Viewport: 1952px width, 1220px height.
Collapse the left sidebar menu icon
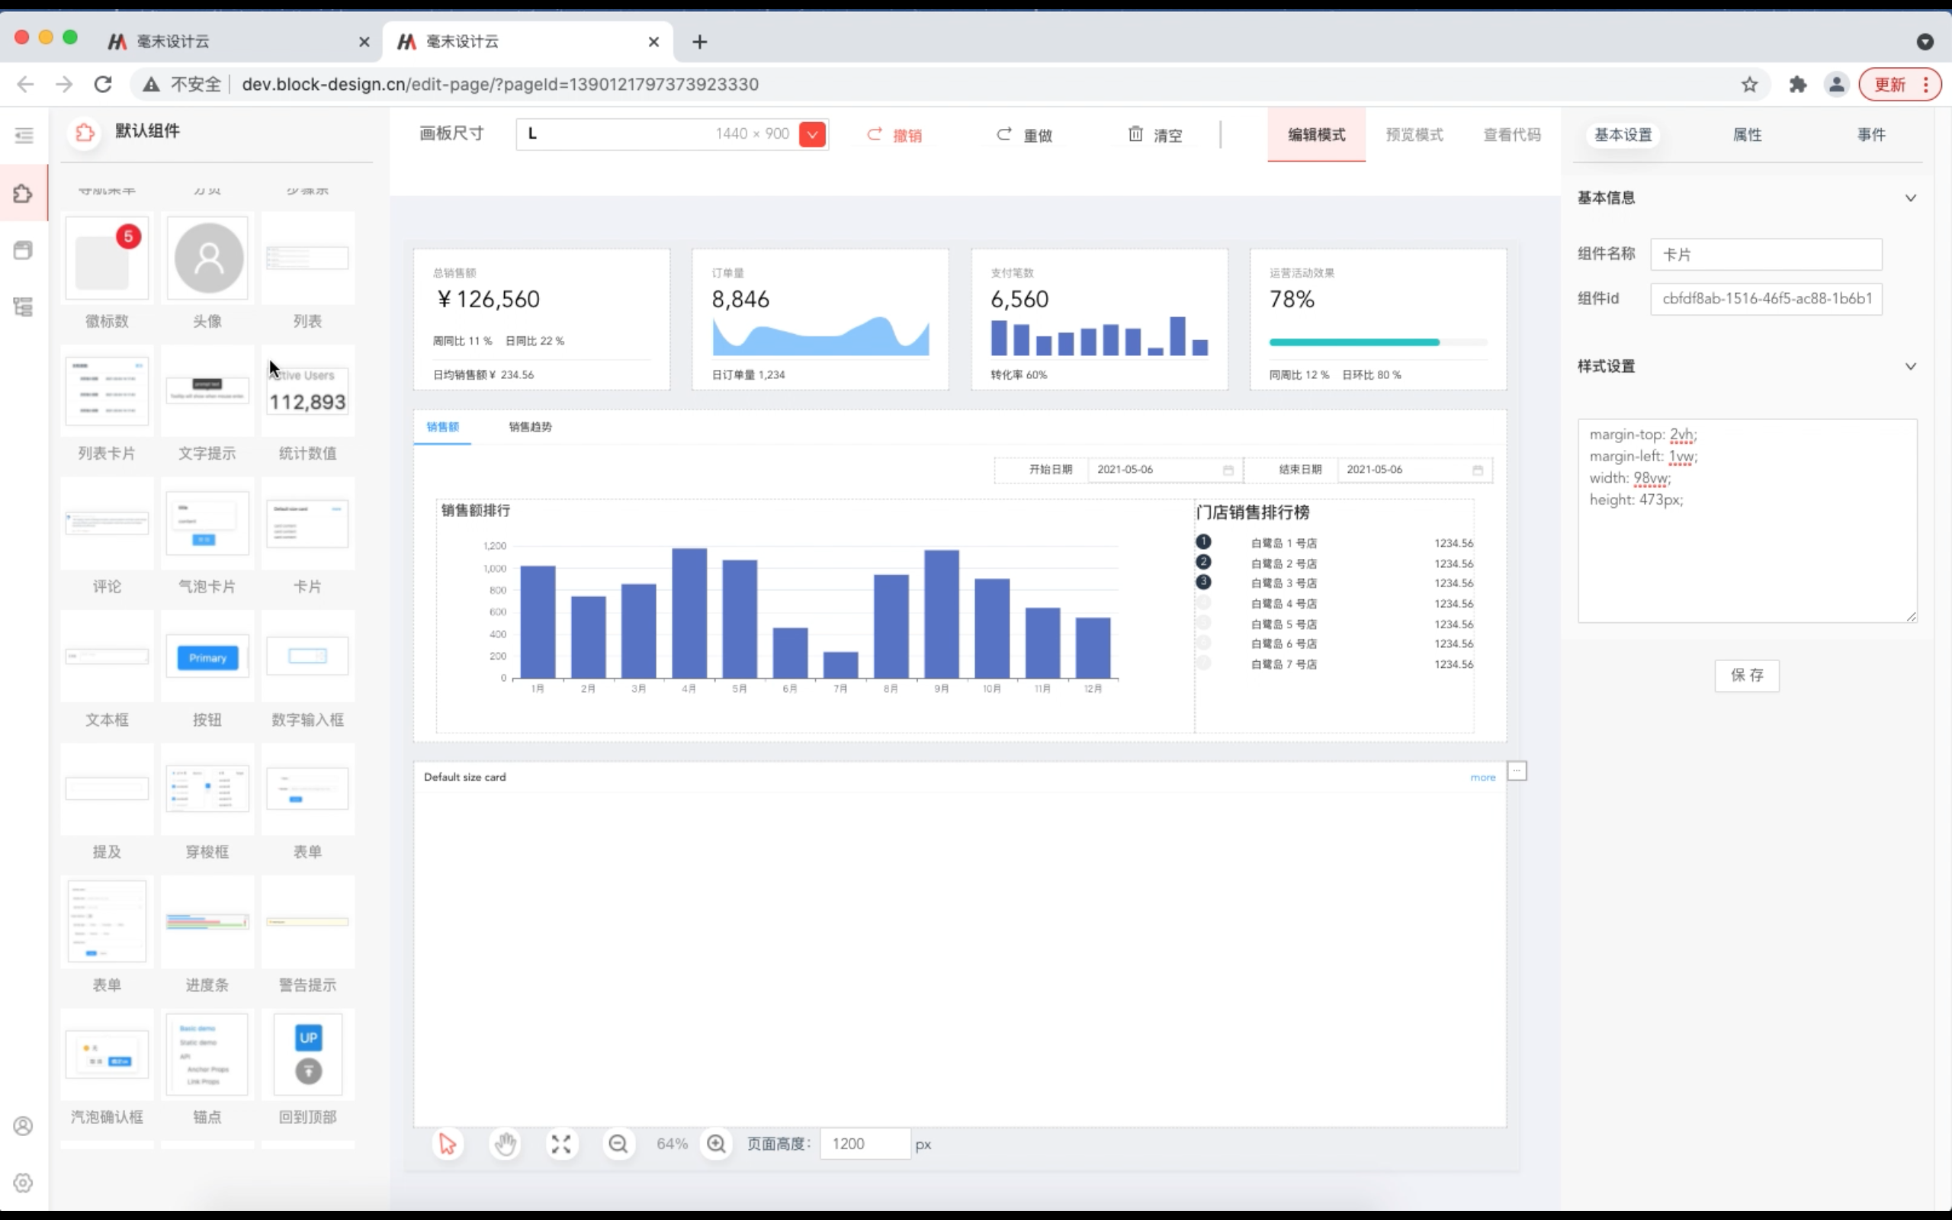24,135
